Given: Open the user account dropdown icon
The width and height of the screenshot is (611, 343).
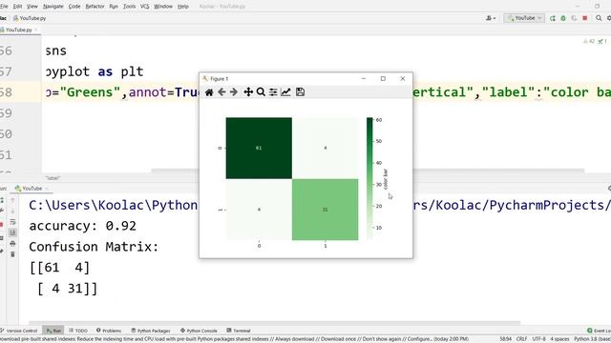Looking at the screenshot, I should tap(491, 18).
